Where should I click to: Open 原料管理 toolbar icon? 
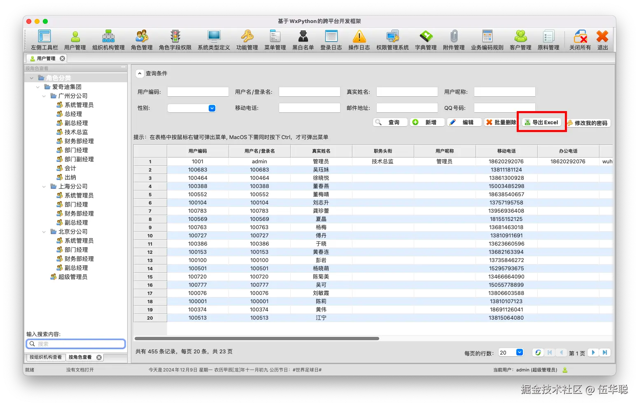click(x=548, y=40)
